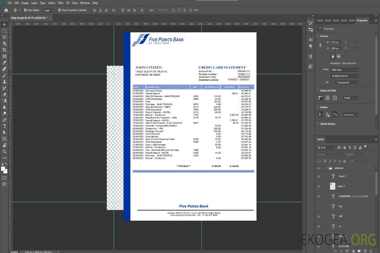Select the Horizontal Type tool
The width and height of the screenshot is (380, 253).
tap(4, 126)
